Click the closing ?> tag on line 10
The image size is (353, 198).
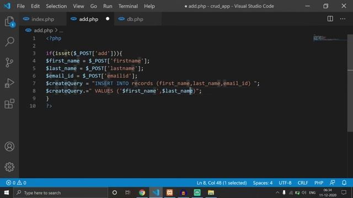click(49, 106)
